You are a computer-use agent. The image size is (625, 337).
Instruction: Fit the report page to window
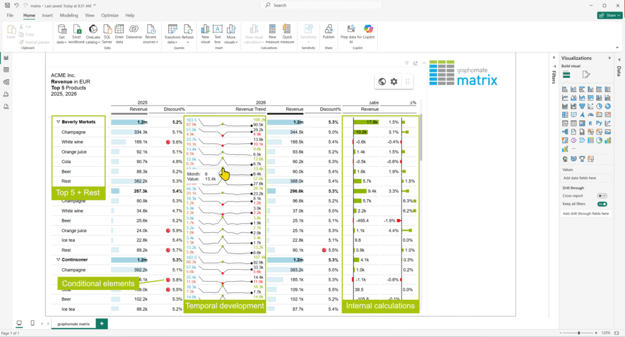point(616,333)
